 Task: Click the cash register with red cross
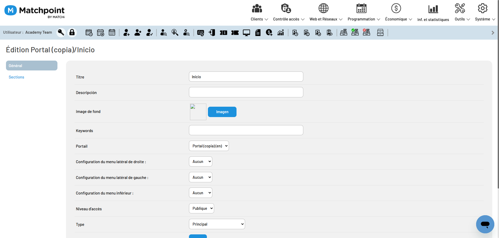coord(366,32)
